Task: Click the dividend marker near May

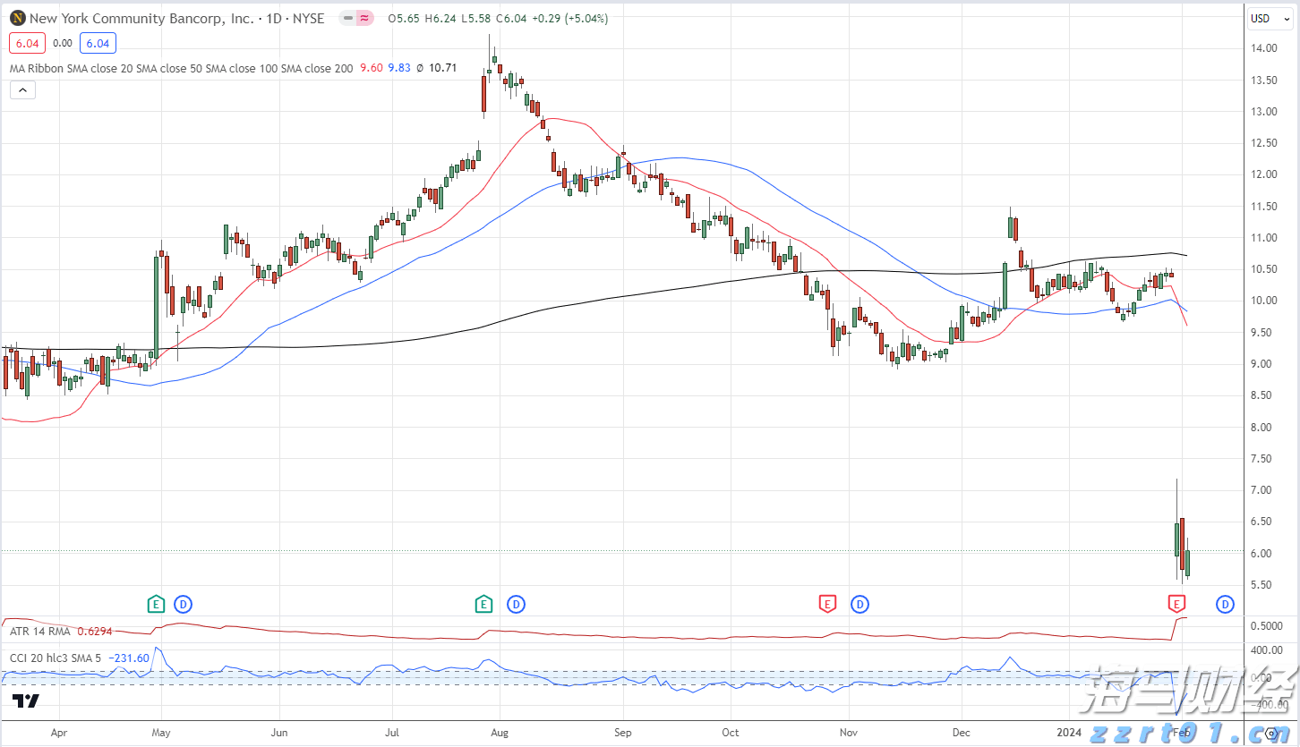Action: pyautogui.click(x=184, y=604)
